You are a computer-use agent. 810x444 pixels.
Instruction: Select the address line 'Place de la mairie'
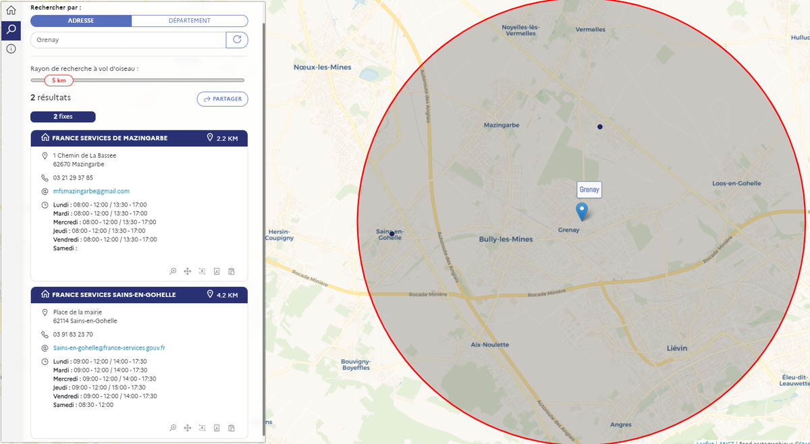[78, 312]
